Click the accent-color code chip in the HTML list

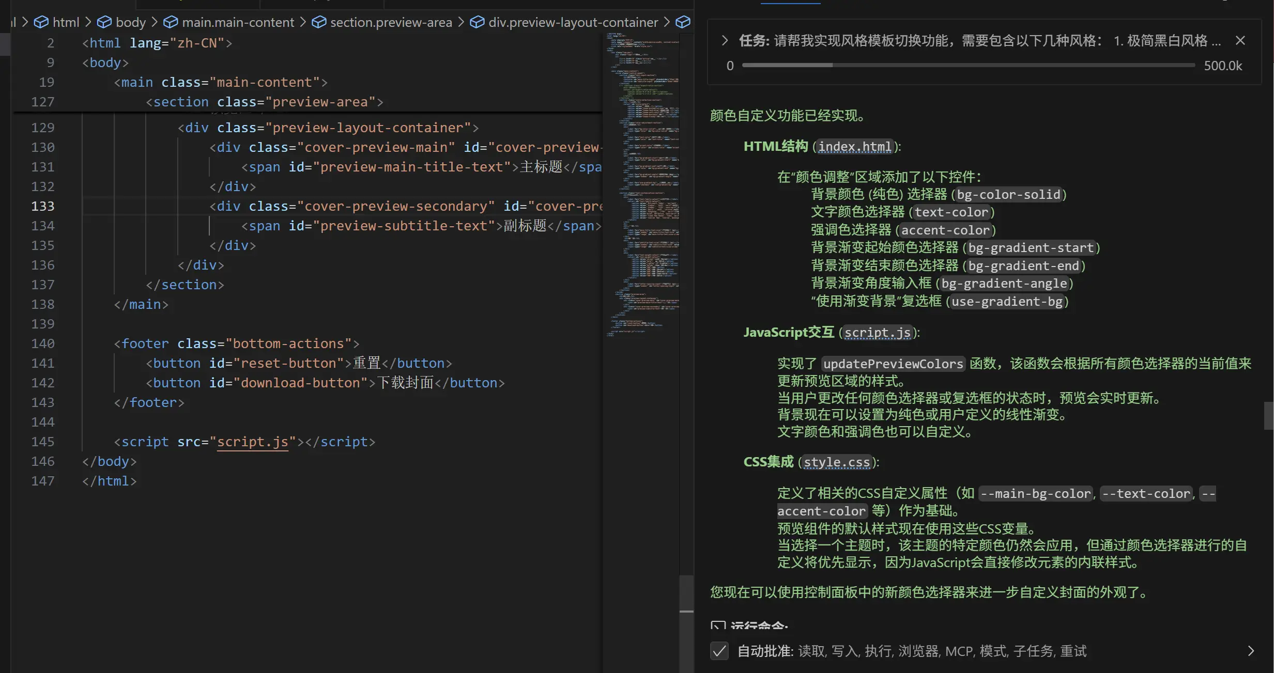[945, 230]
